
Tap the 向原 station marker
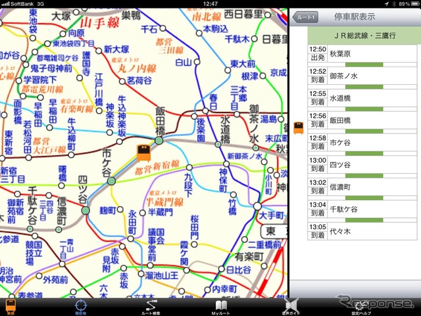[63, 34]
